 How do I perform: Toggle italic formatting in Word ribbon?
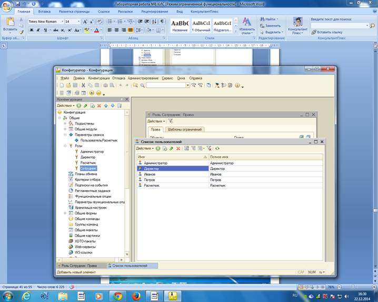38,30
